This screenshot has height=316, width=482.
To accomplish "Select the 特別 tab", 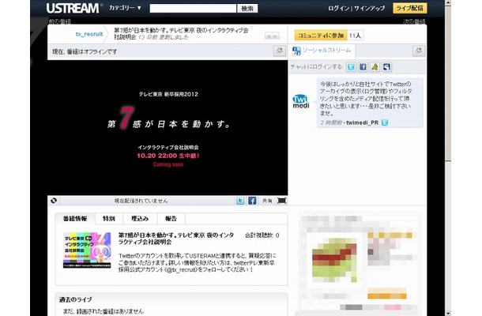I will [109, 219].
